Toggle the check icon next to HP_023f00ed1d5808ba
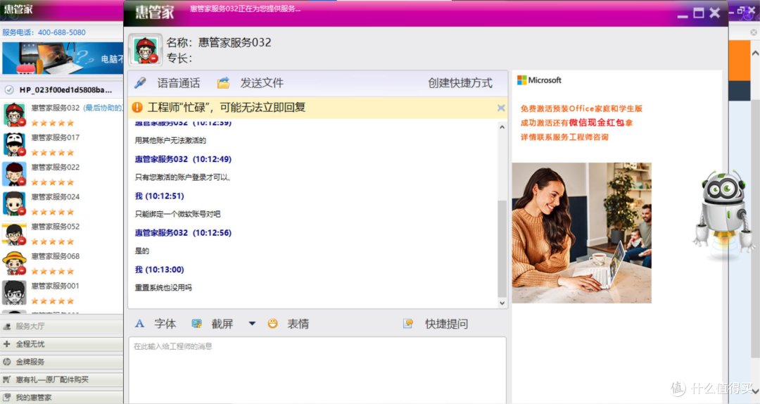 click(8, 89)
